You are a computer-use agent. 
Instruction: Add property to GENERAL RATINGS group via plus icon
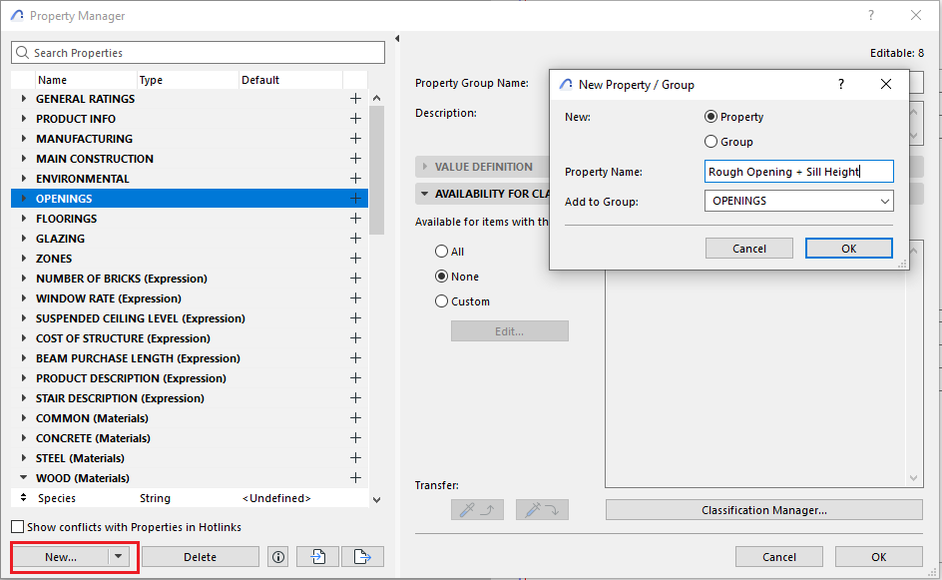(x=355, y=99)
